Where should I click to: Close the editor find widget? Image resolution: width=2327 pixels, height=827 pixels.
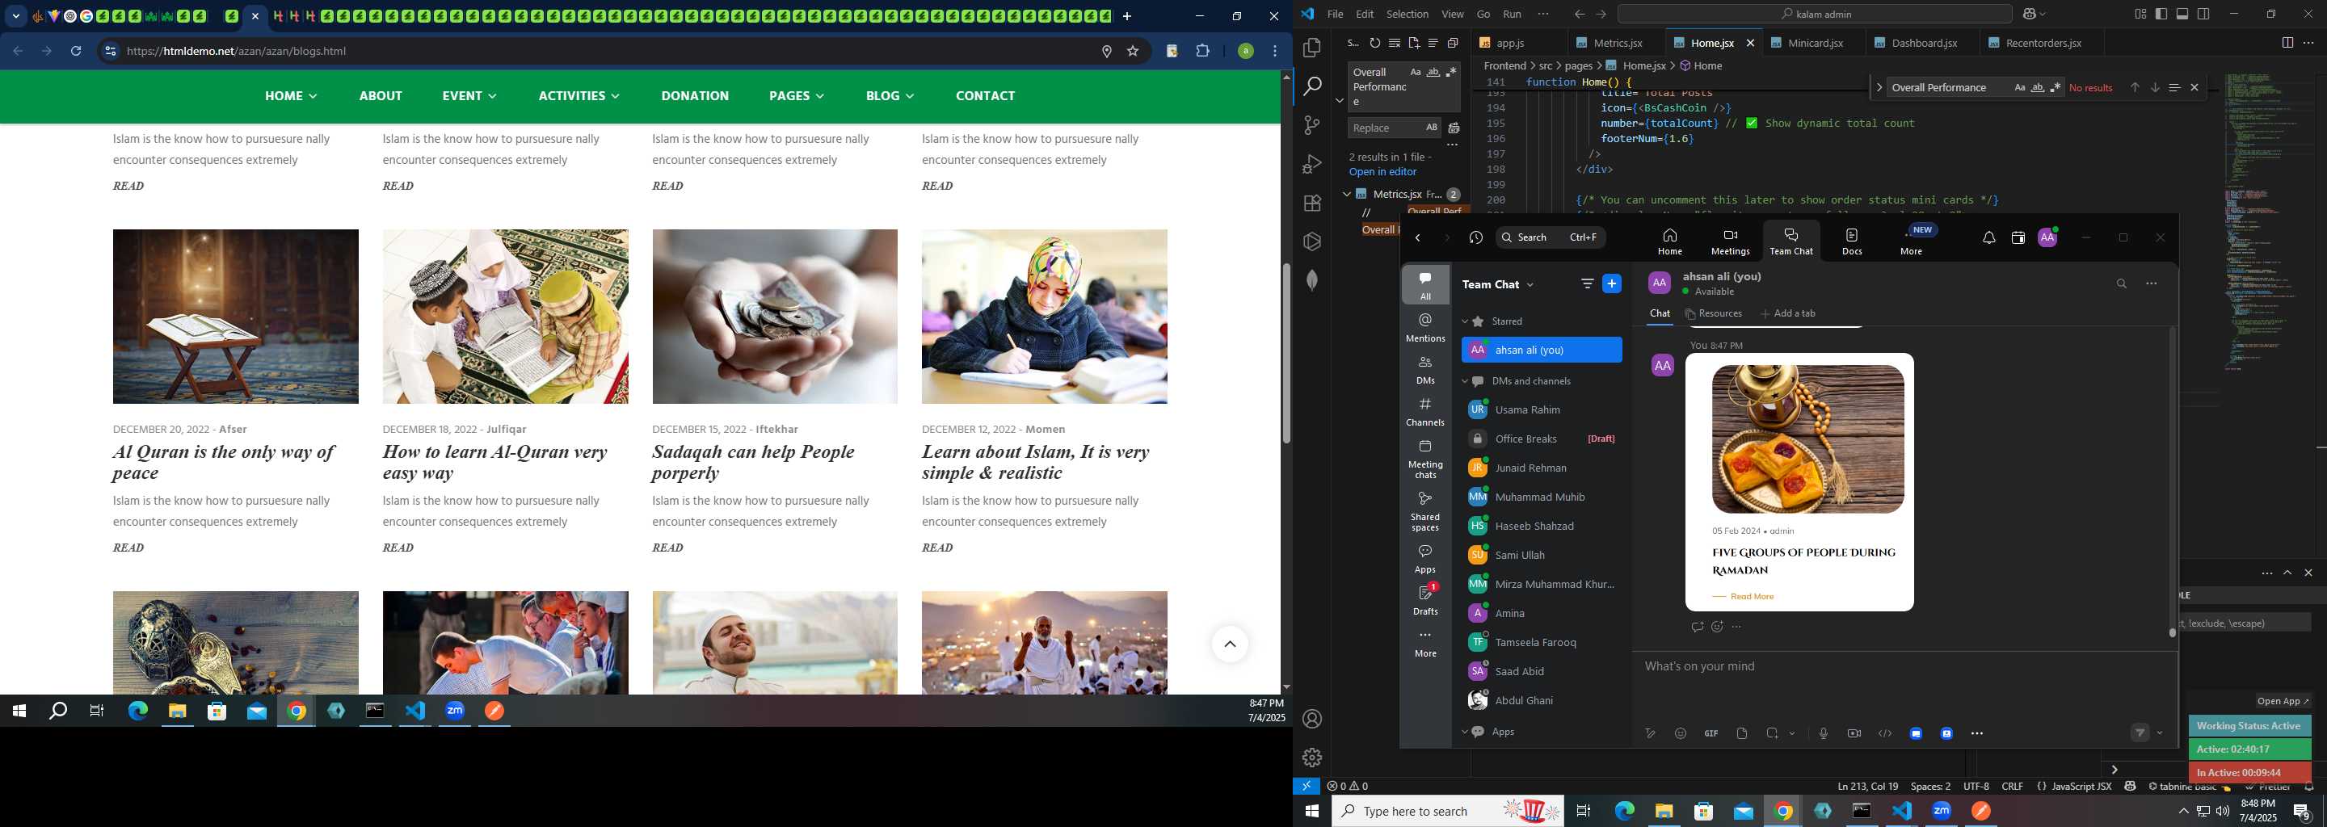pyautogui.click(x=2194, y=87)
